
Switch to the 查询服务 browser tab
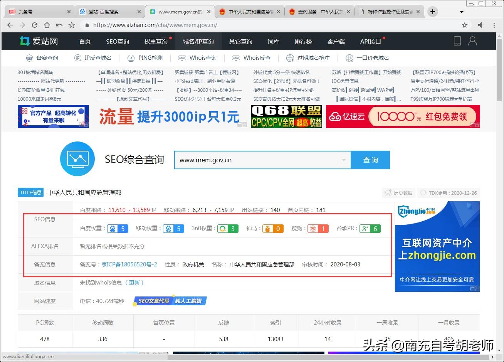(x=319, y=12)
